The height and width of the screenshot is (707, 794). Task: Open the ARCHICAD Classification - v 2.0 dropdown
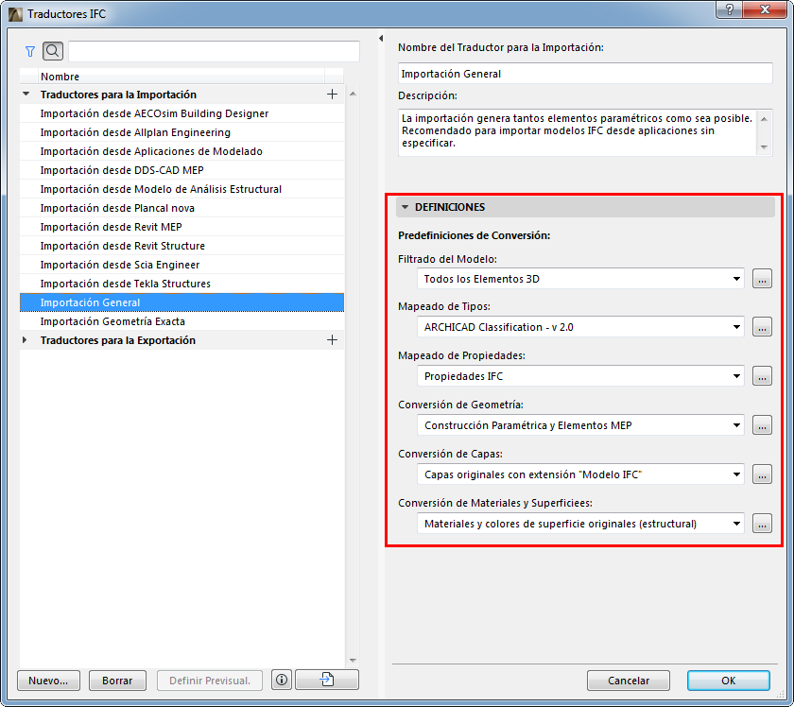tap(580, 327)
